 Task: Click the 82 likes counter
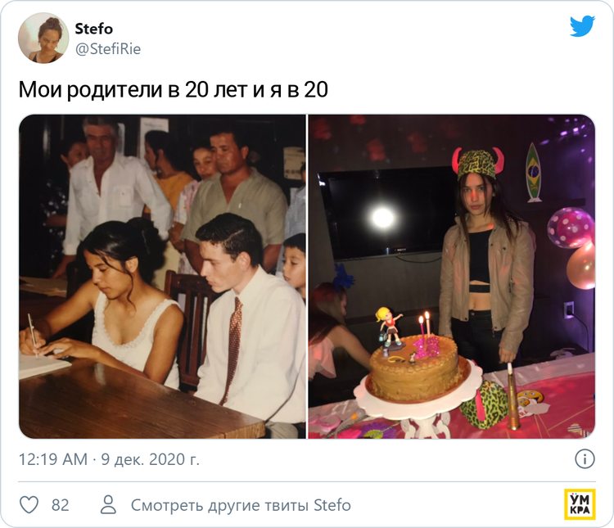pos(61,505)
